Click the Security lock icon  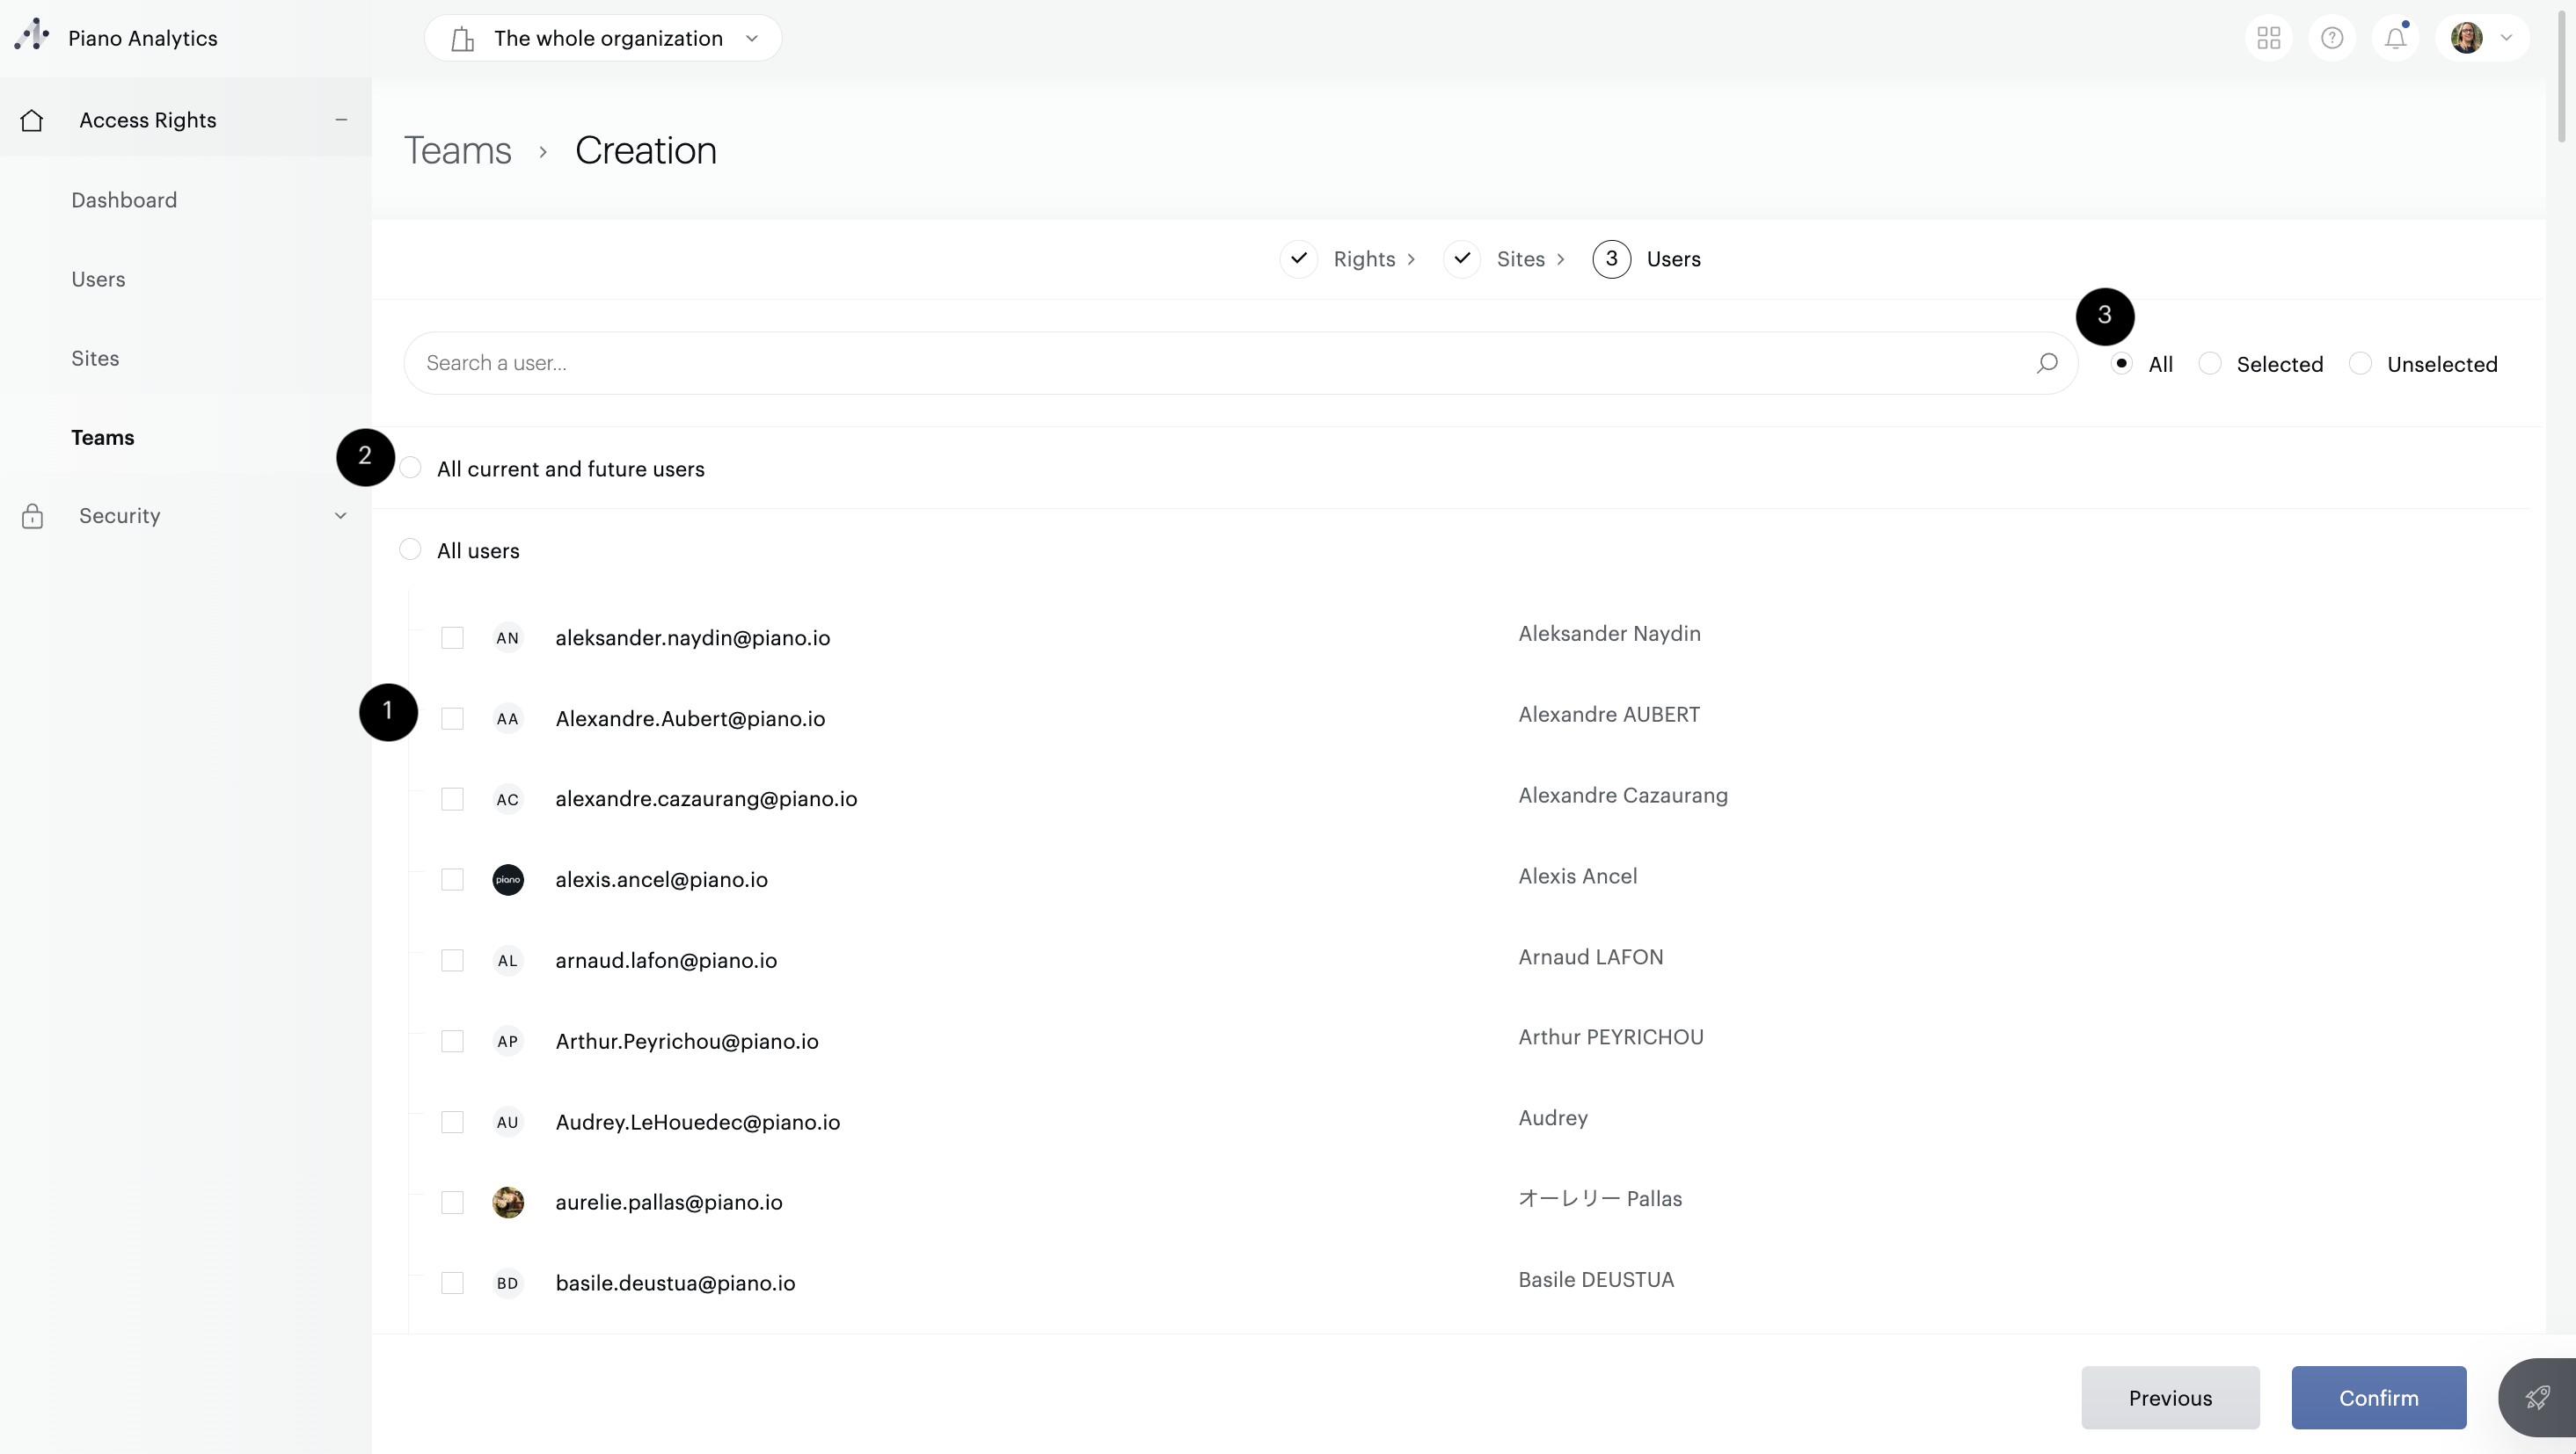pos(32,516)
